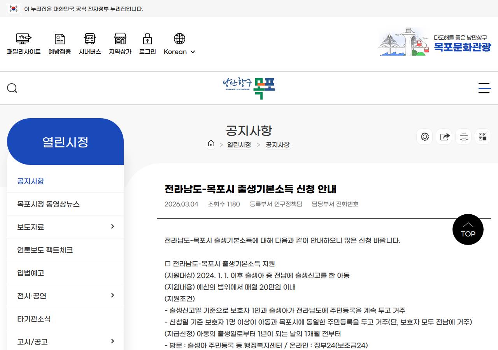Click the settings gear icon
The height and width of the screenshot is (350, 498).
(425, 136)
